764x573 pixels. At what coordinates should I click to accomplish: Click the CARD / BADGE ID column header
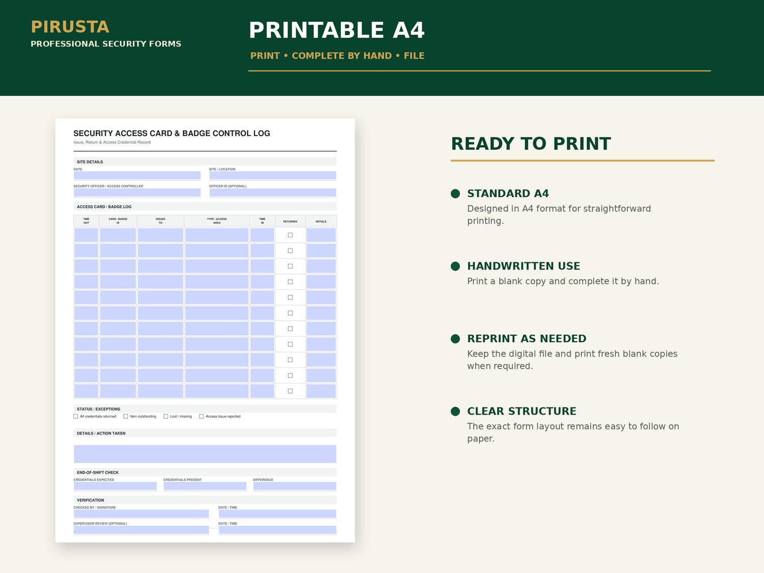118,221
